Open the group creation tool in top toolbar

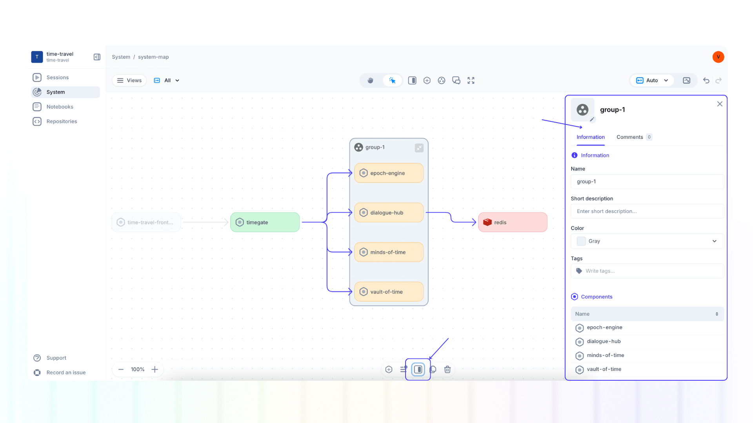pos(442,80)
